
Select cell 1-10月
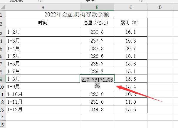coord(43,94)
